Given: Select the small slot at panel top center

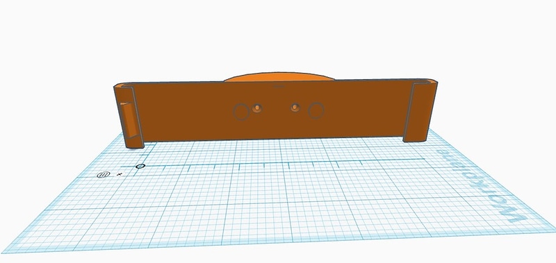Looking at the screenshot, I should pyautogui.click(x=279, y=85).
